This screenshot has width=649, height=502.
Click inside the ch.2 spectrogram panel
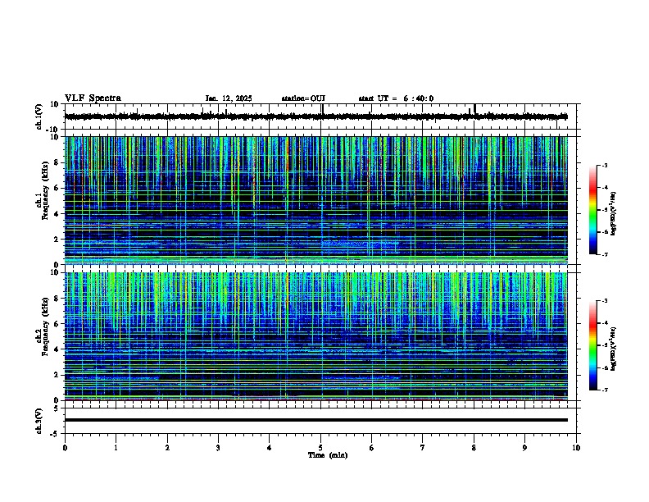(315, 336)
